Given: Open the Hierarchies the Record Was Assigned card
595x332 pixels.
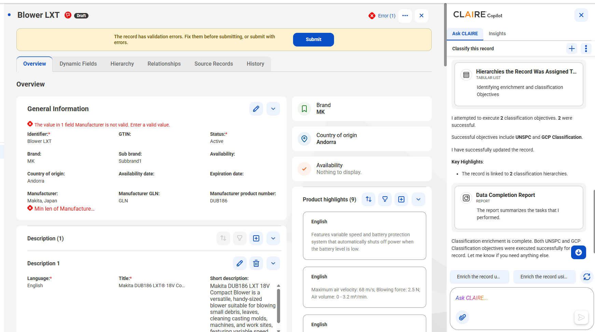Looking at the screenshot, I should pyautogui.click(x=518, y=84).
